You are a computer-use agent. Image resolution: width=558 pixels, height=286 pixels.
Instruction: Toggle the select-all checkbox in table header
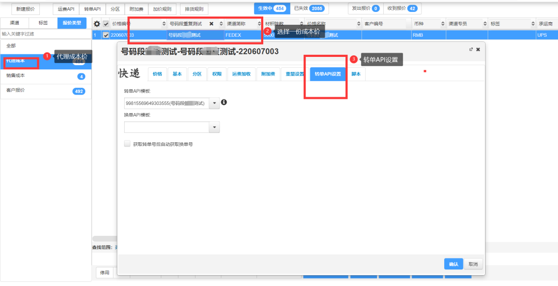[x=106, y=24]
